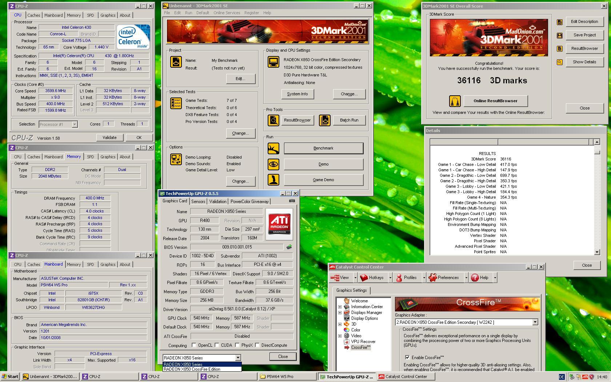Open the Start button on the taskbar
The width and height of the screenshot is (611, 382).
click(10, 377)
